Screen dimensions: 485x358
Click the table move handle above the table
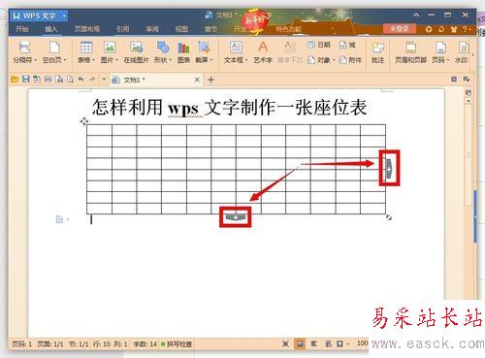tap(84, 121)
